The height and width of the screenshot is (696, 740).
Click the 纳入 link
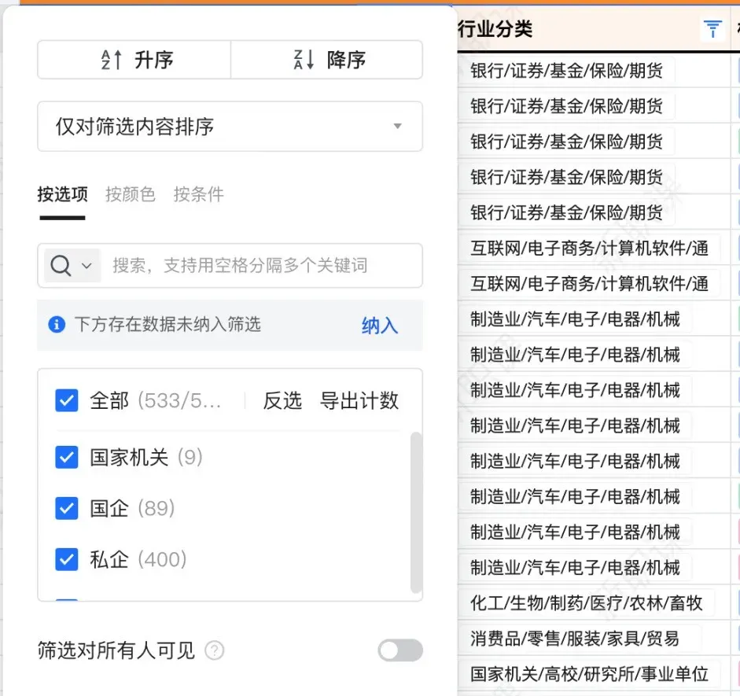(x=380, y=326)
